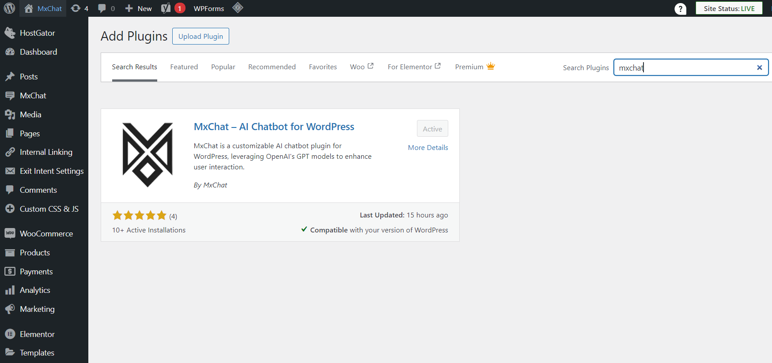Viewport: 772px width, 363px height.
Task: Click the Pages sidebar icon
Action: pos(10,134)
